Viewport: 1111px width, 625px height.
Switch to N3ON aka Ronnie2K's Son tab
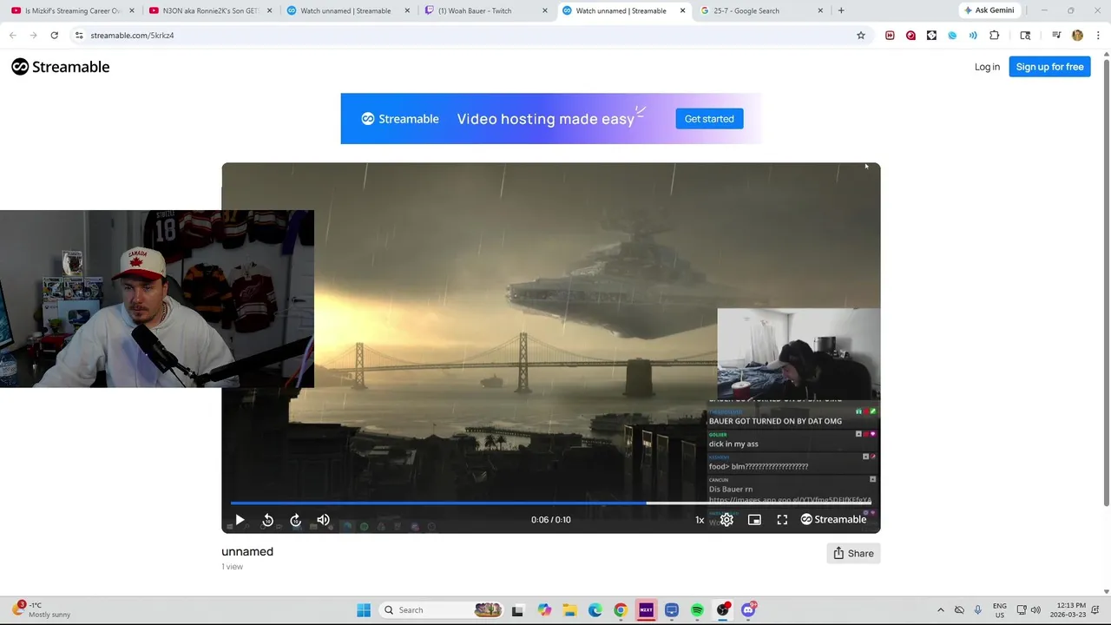(211, 10)
